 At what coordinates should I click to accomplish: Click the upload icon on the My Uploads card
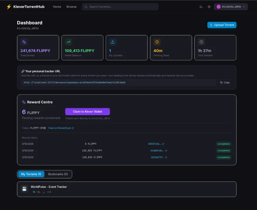pos(112,42)
